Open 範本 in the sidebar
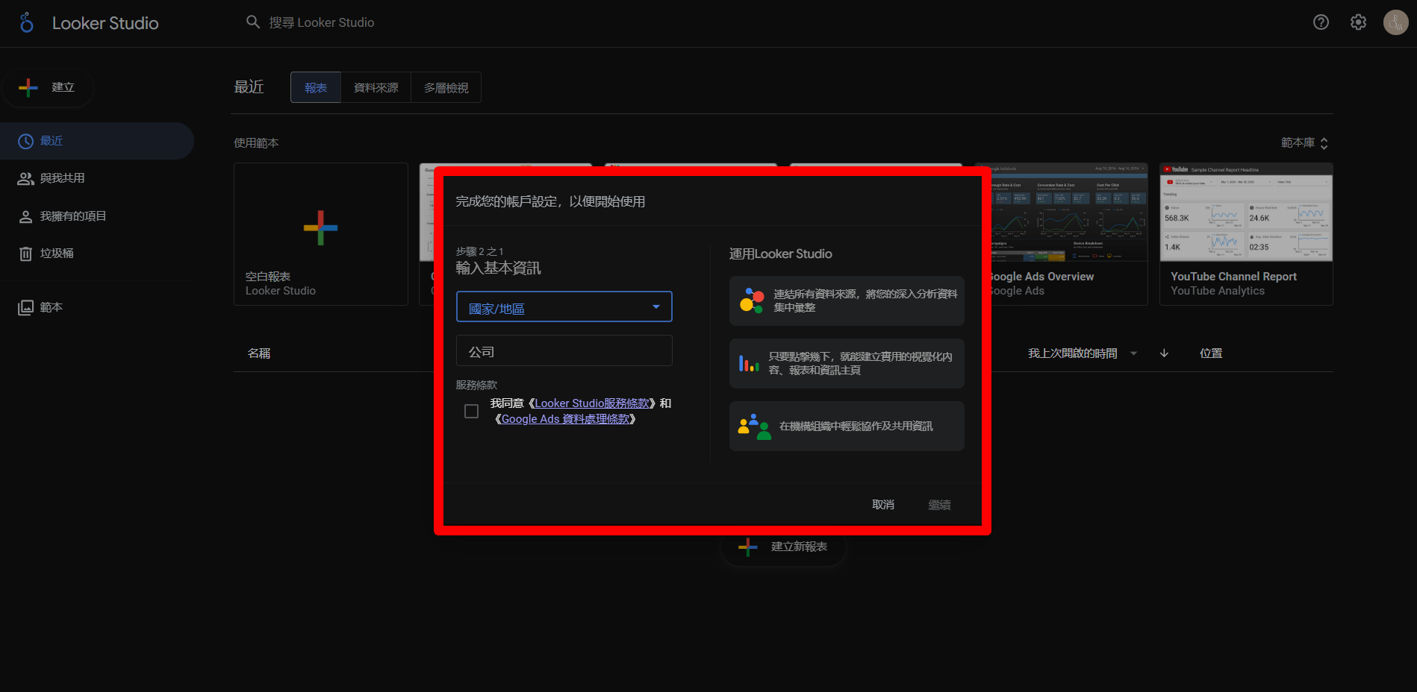The height and width of the screenshot is (692, 1417). [97, 307]
